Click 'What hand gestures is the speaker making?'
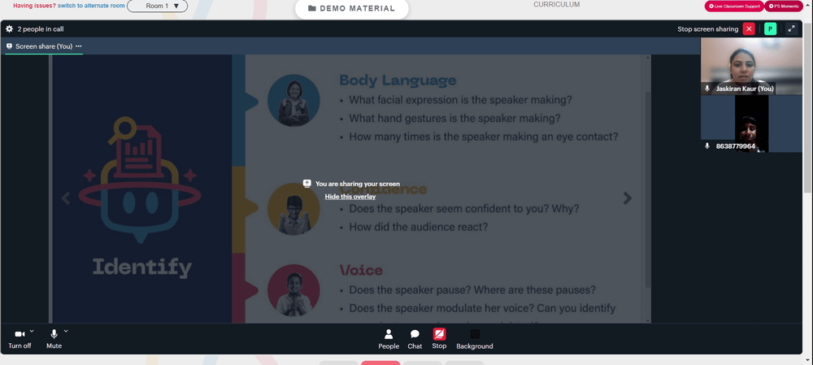The image size is (813, 365). coord(454,118)
